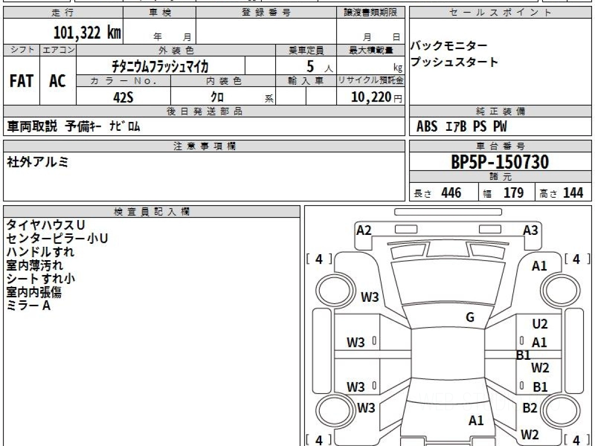The image size is (595, 446).
Task: Select the バックモニター sales point
Action: pos(449,46)
